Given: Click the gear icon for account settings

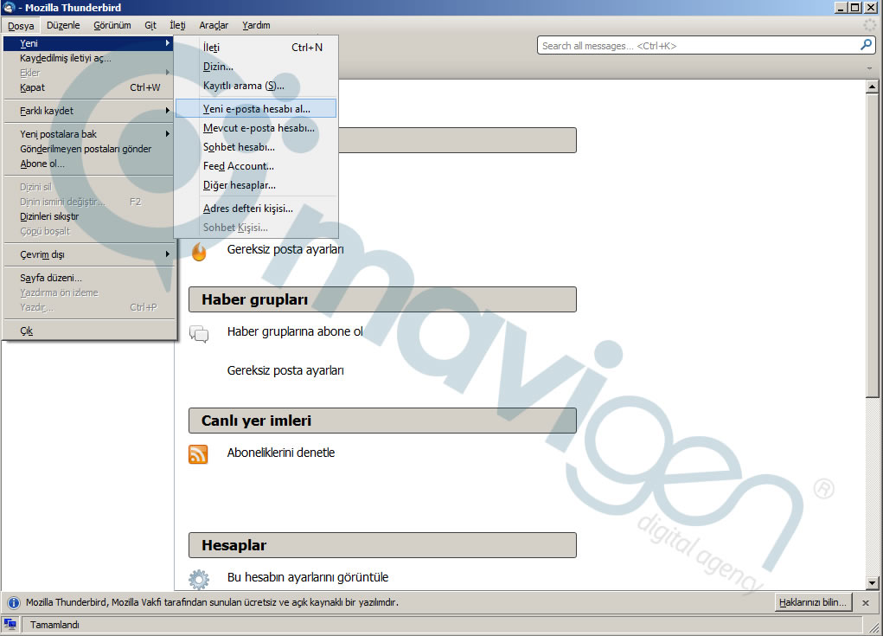Looking at the screenshot, I should coord(199,579).
